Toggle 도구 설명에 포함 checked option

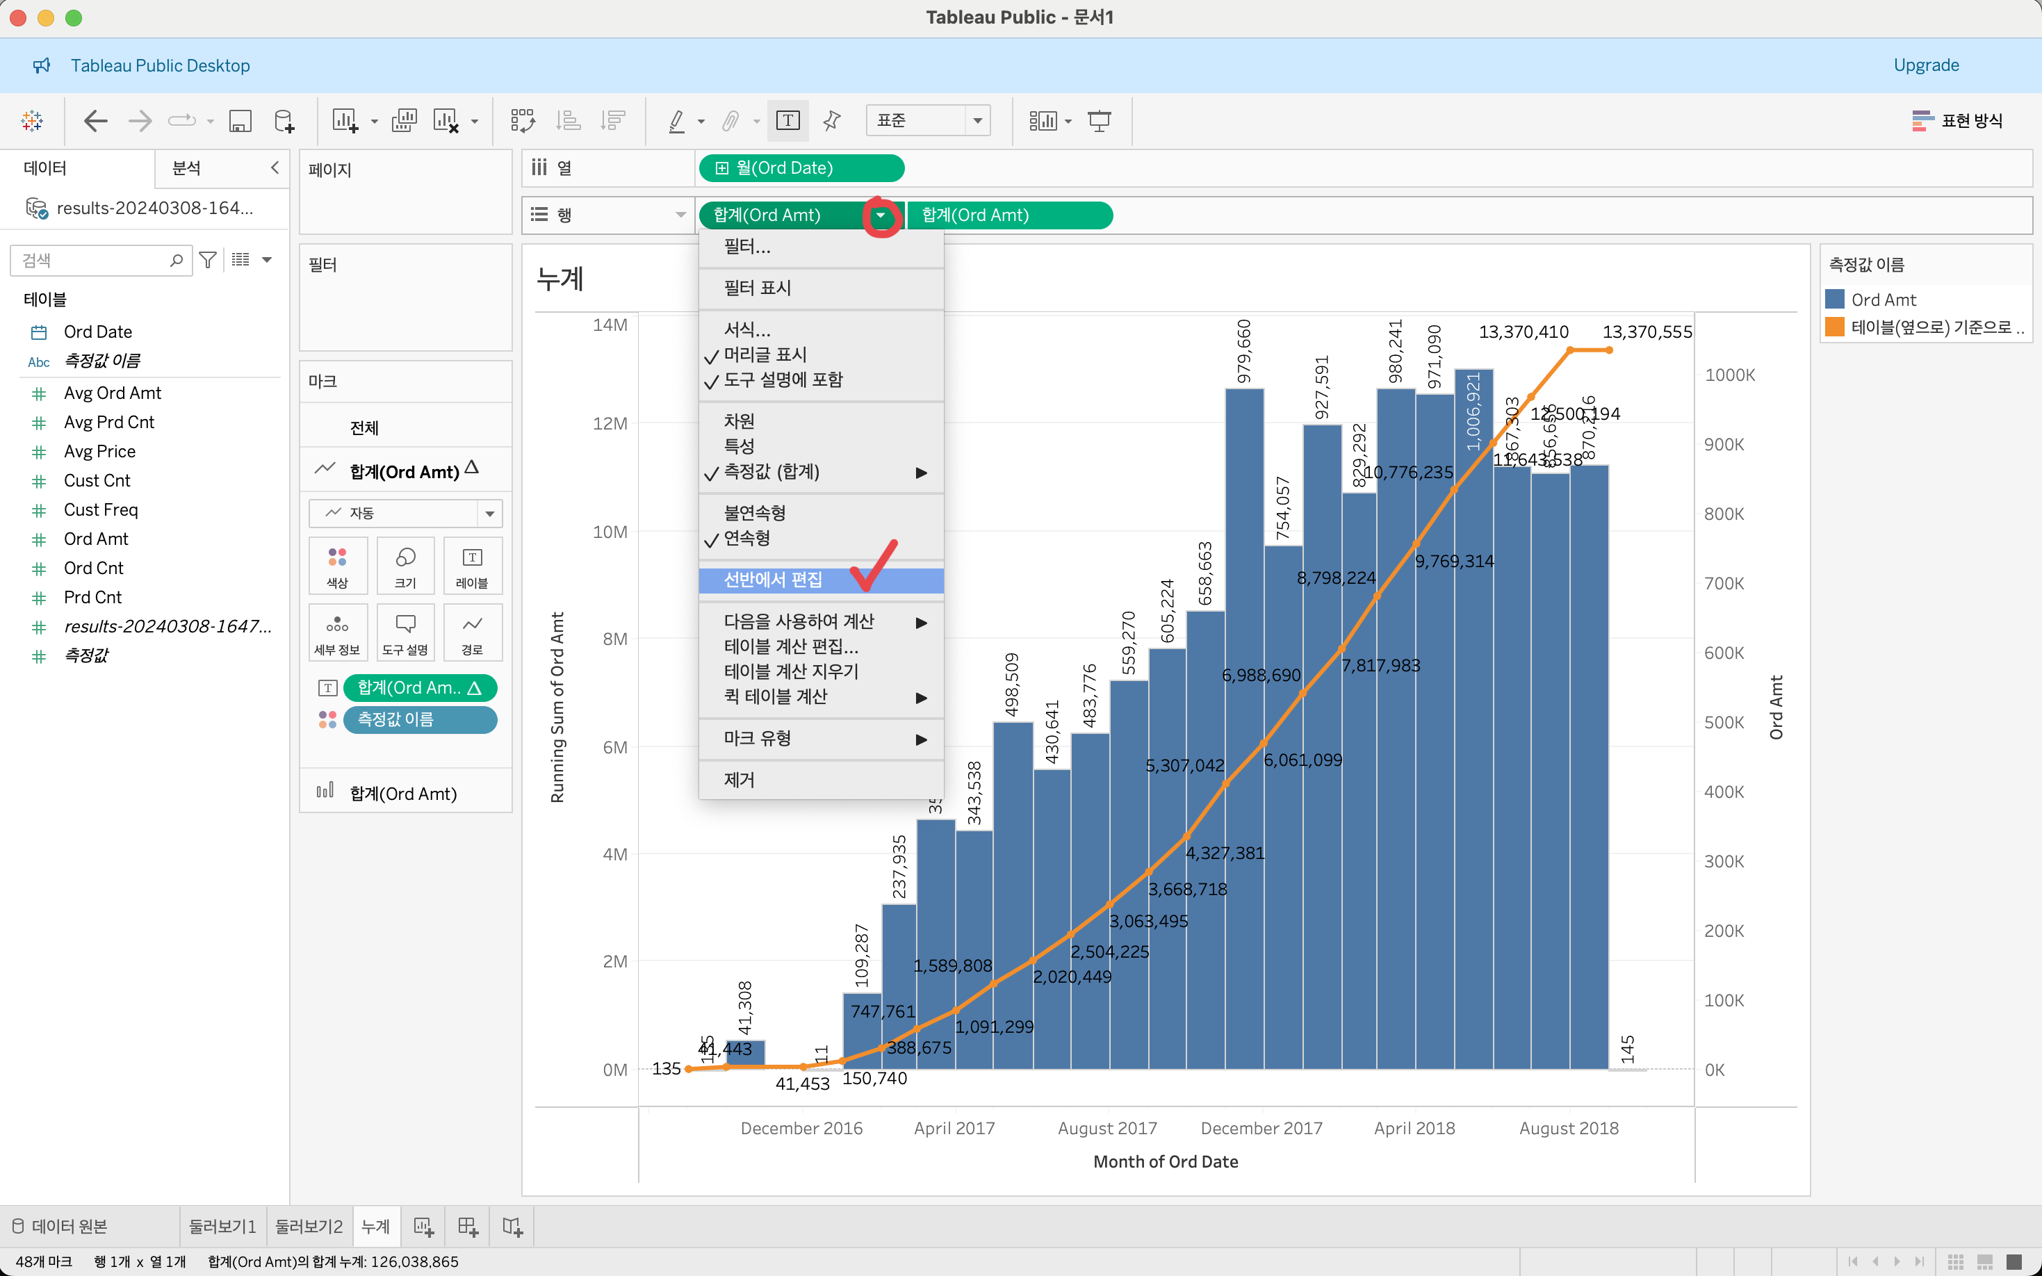point(782,379)
